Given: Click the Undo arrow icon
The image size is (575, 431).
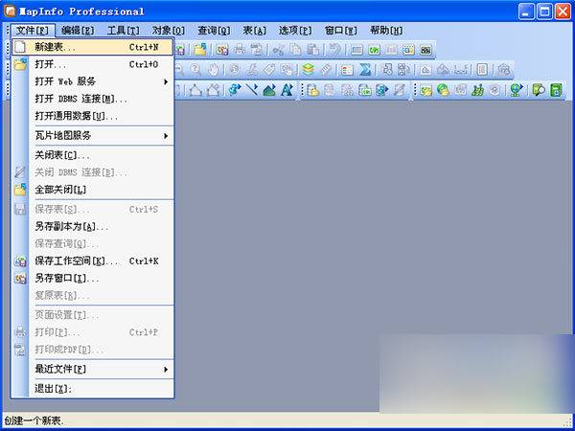Looking at the screenshot, I should [334, 50].
